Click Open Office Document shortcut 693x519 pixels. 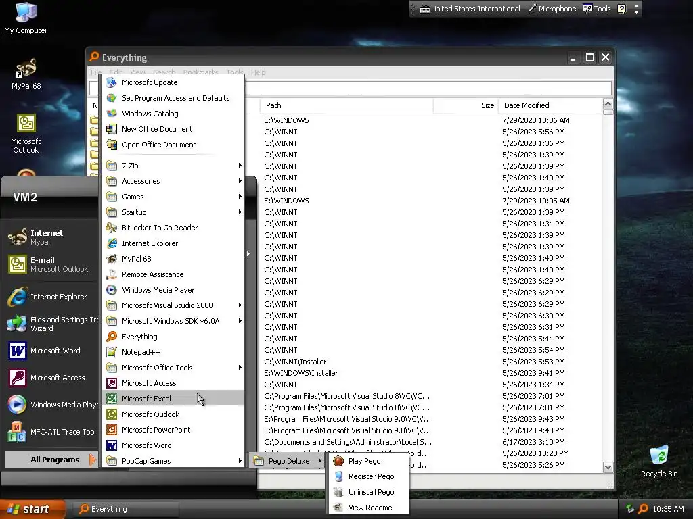point(173,145)
